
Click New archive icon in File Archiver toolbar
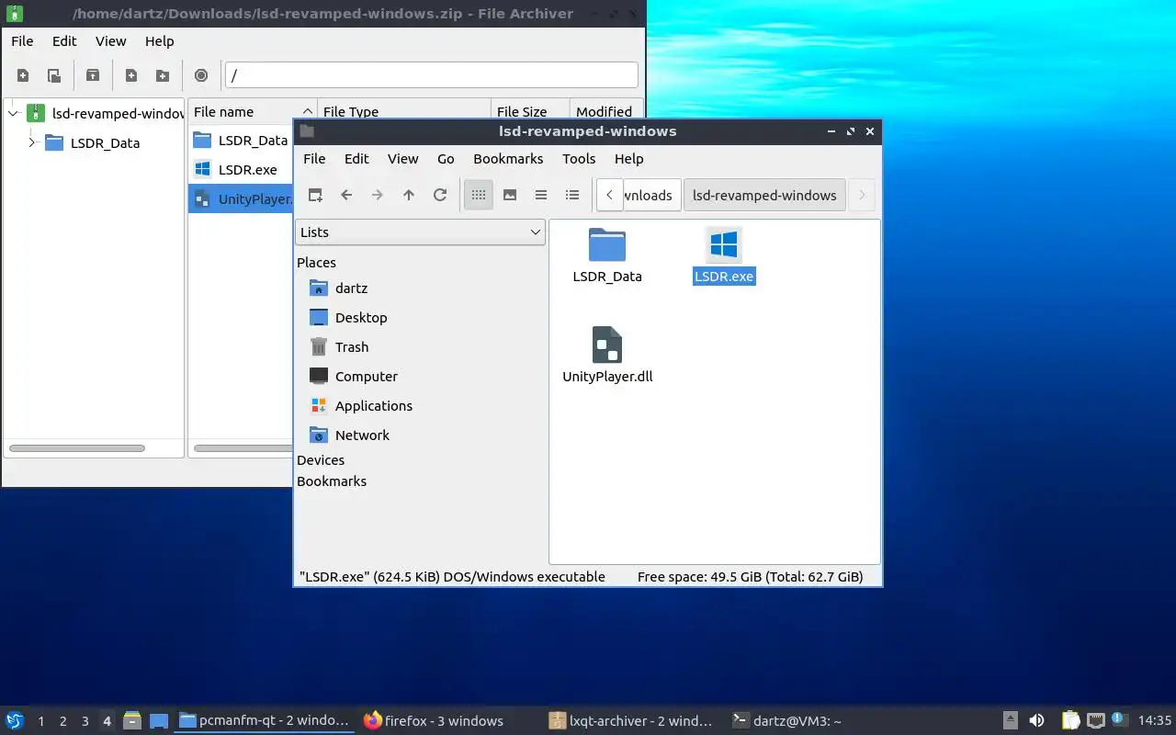coord(23,75)
